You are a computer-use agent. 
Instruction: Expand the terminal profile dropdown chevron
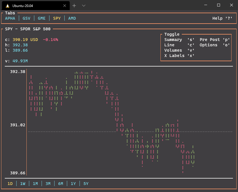[84, 6]
